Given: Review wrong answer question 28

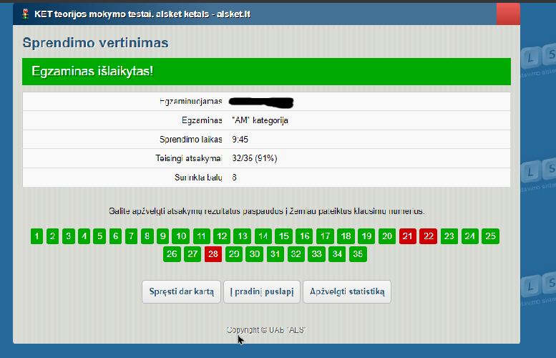Looking at the screenshot, I should click(x=213, y=253).
